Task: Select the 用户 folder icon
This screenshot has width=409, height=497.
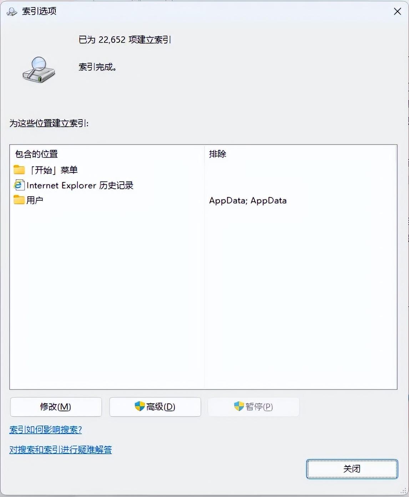Action: click(x=19, y=200)
